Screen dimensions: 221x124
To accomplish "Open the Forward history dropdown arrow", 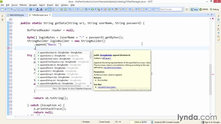I will [152, 9].
